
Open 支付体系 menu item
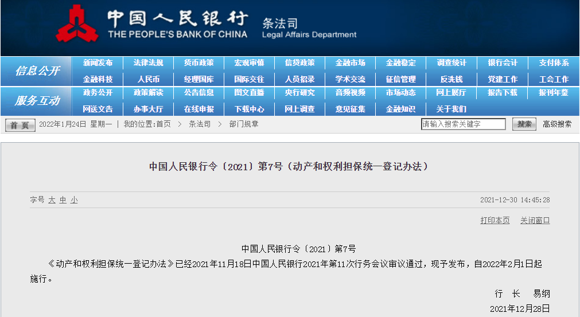click(x=554, y=63)
